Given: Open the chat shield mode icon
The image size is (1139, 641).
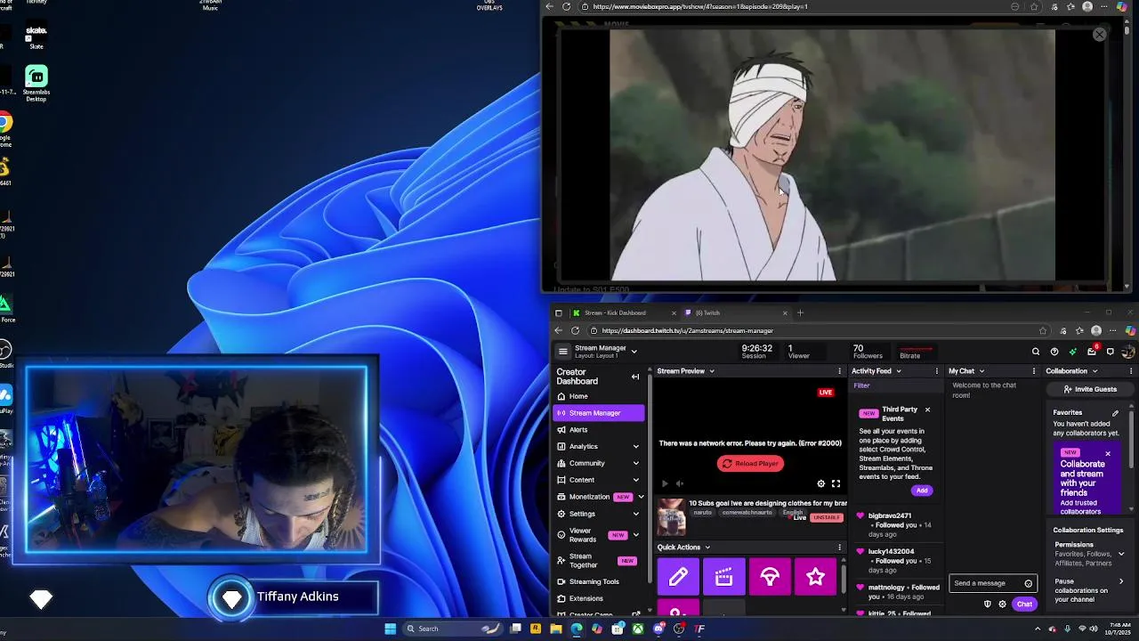Looking at the screenshot, I should tap(987, 604).
